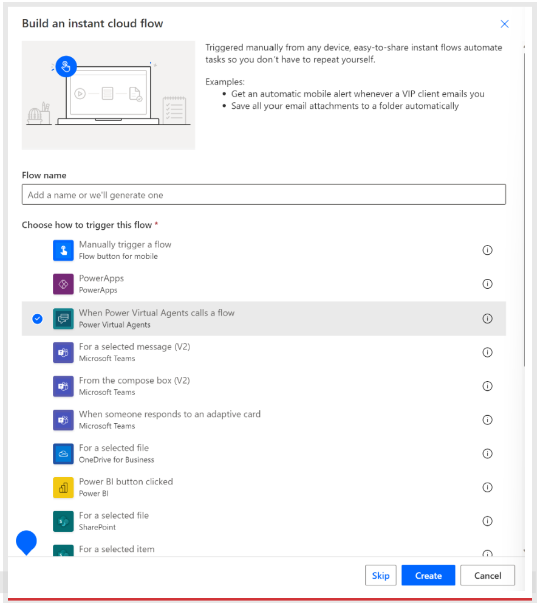Click the When Power Virtual Agents calls a flow label

(x=157, y=313)
